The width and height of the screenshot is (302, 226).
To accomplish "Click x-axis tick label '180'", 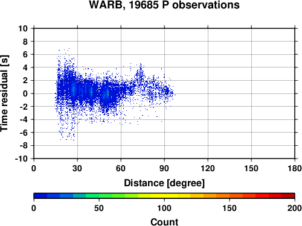I will (x=295, y=168).
